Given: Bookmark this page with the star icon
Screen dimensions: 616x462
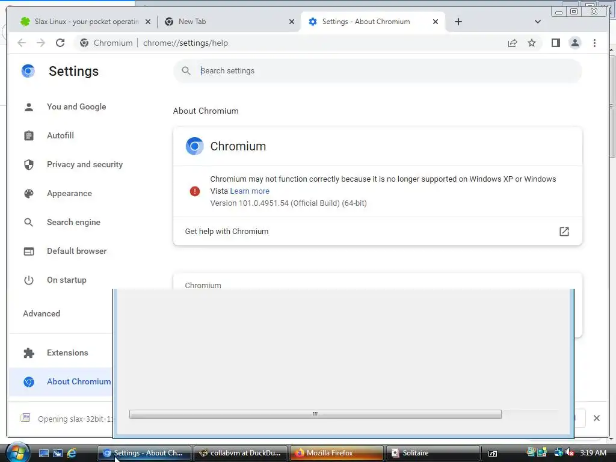Looking at the screenshot, I should coord(532,43).
